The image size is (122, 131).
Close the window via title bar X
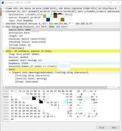(x=118, y=3)
